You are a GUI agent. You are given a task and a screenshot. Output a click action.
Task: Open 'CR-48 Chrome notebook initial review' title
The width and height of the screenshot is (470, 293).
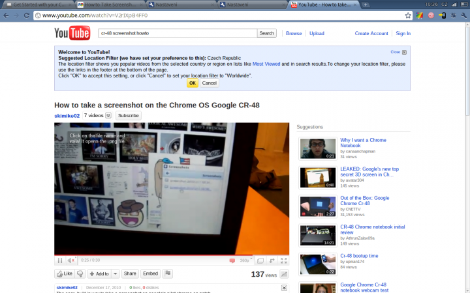pyautogui.click(x=372, y=230)
